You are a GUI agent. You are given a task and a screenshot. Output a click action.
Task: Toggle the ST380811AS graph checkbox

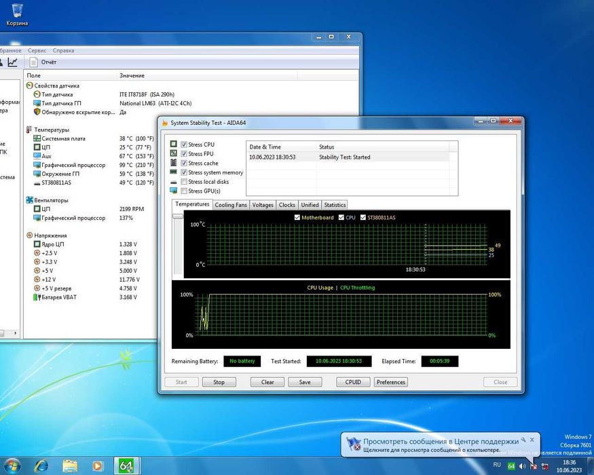pyautogui.click(x=363, y=217)
